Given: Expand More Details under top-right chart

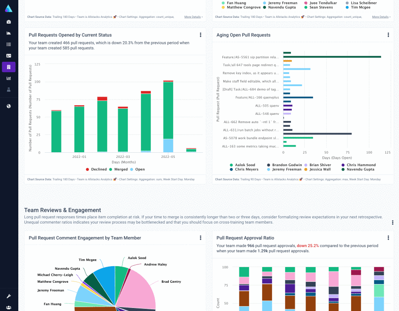Looking at the screenshot, I should (x=381, y=17).
